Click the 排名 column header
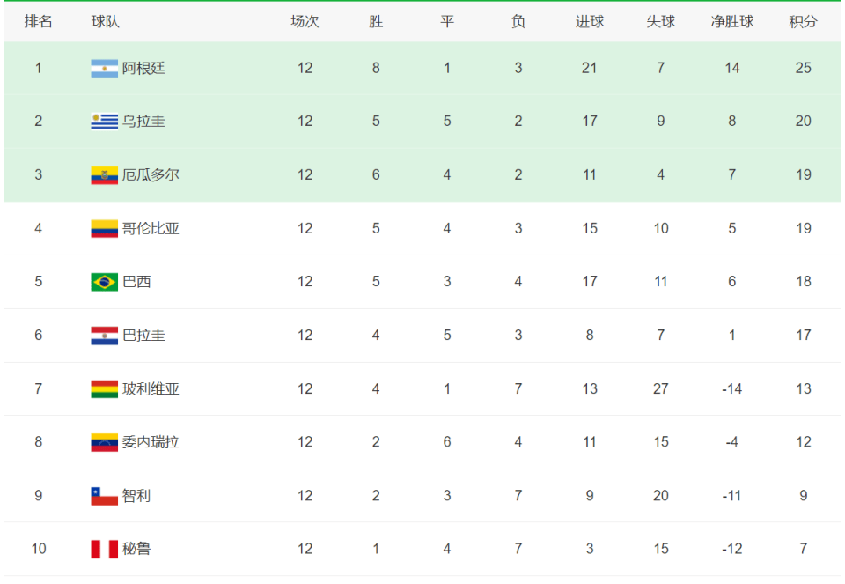This screenshot has height=584, width=845. (38, 21)
